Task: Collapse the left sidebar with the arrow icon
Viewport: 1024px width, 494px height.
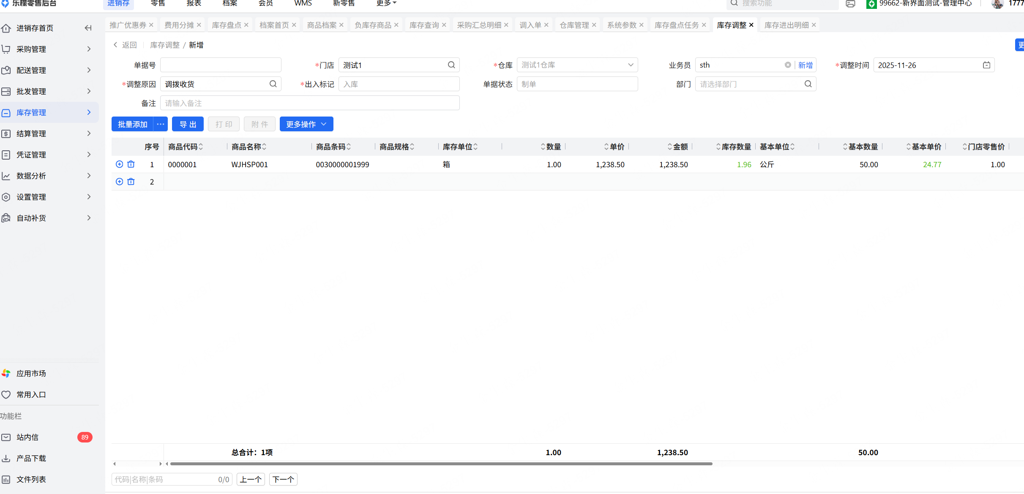Action: (x=88, y=28)
